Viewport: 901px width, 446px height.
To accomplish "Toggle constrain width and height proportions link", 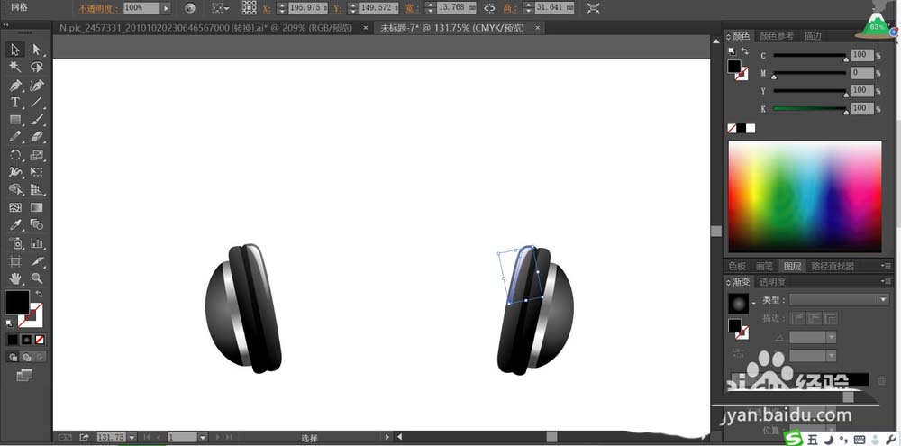I will (489, 8).
